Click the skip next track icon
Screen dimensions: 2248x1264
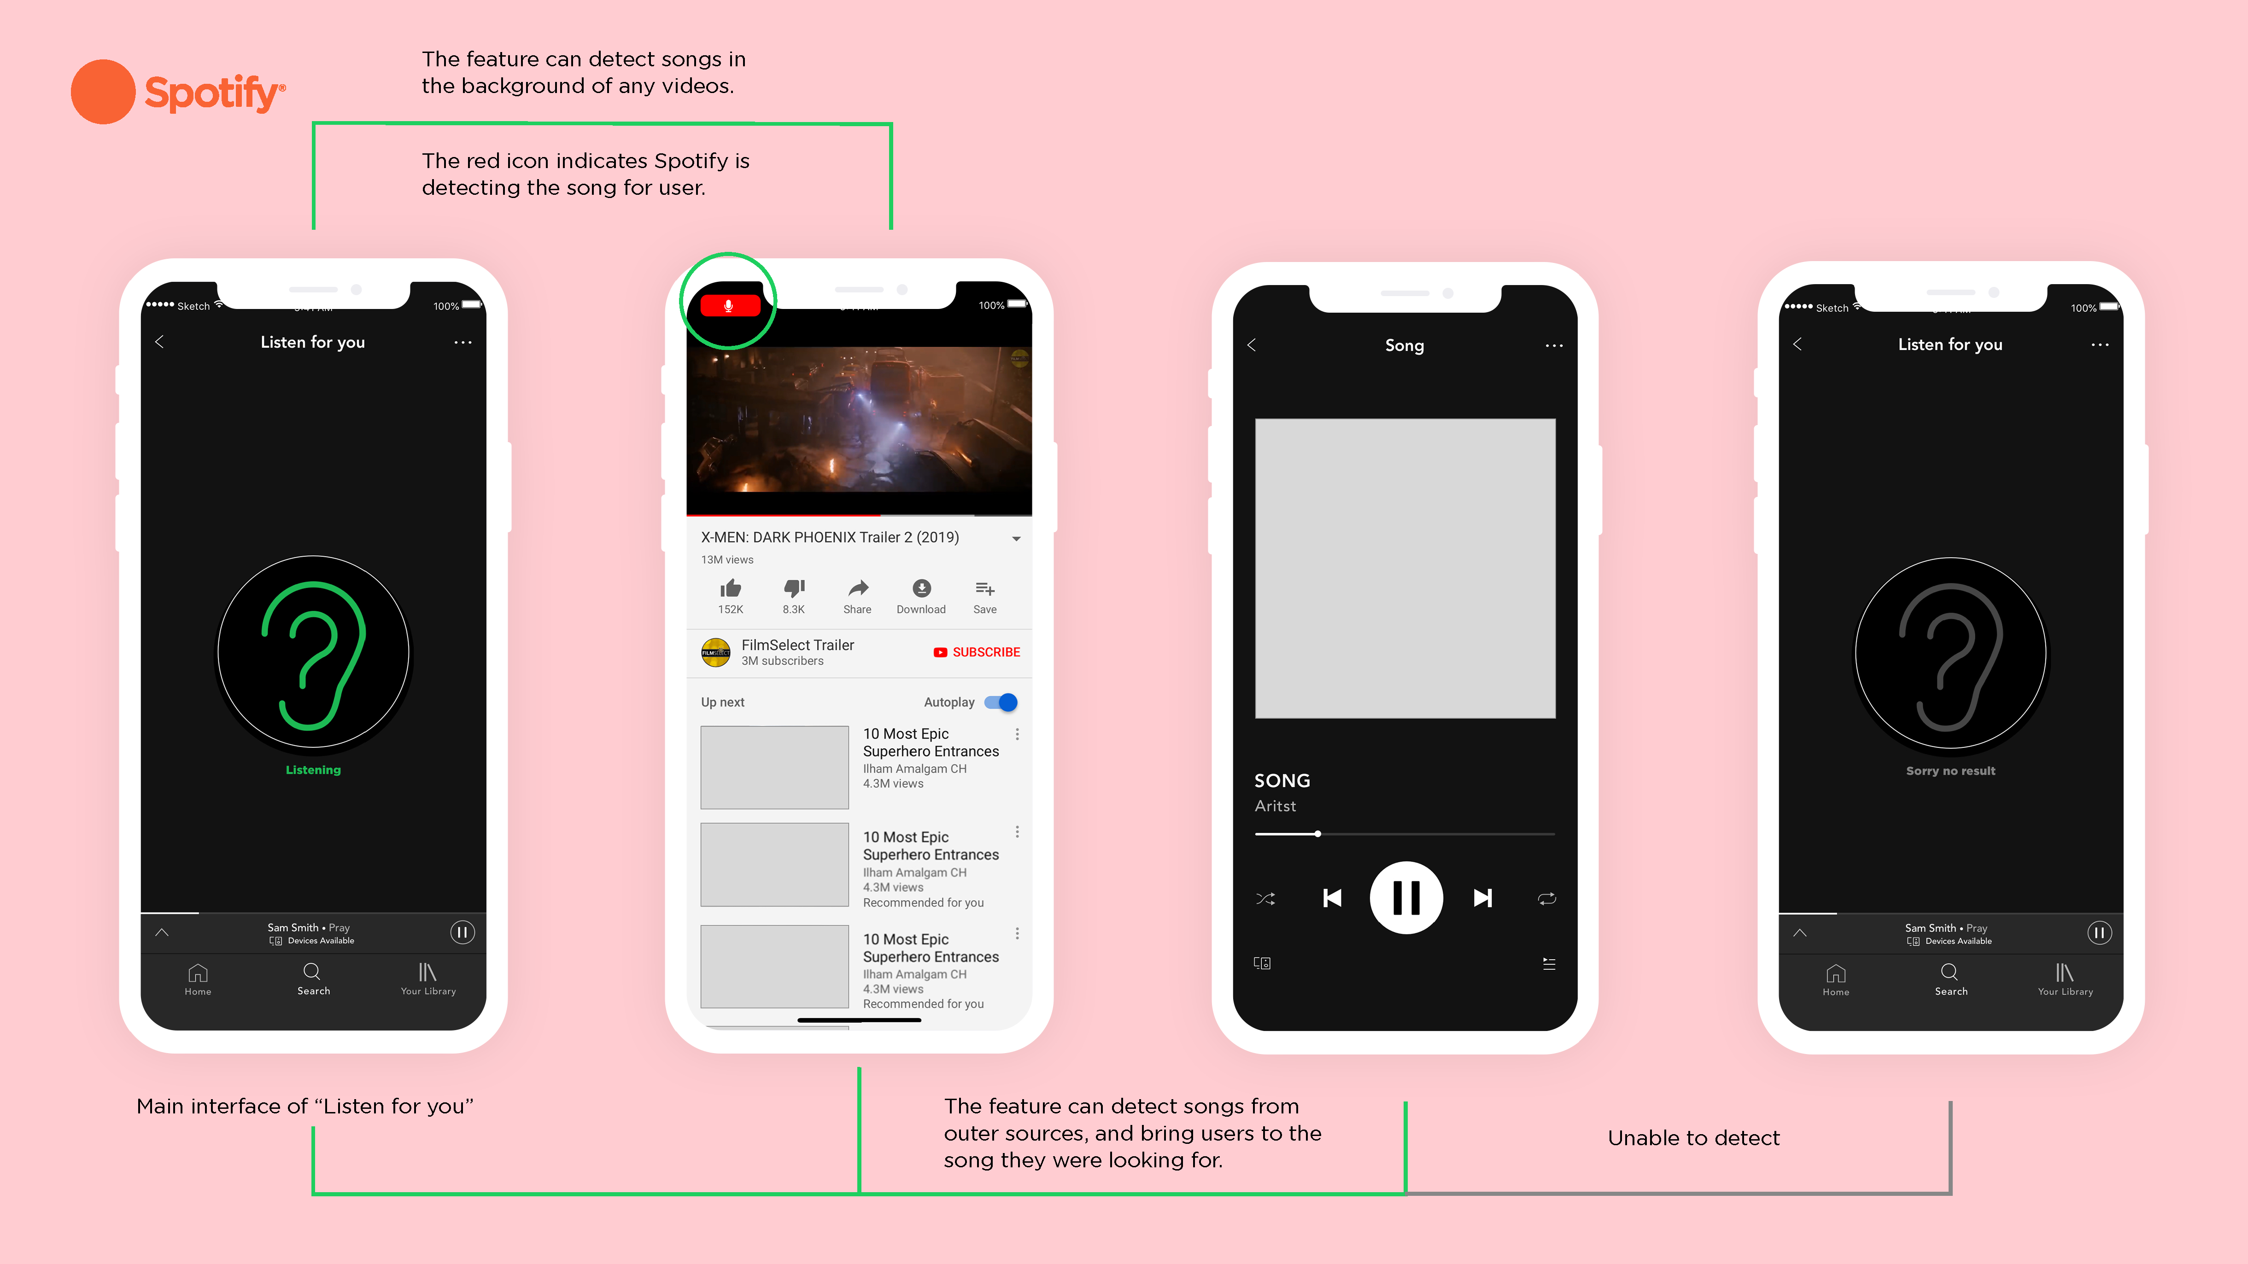click(x=1482, y=897)
